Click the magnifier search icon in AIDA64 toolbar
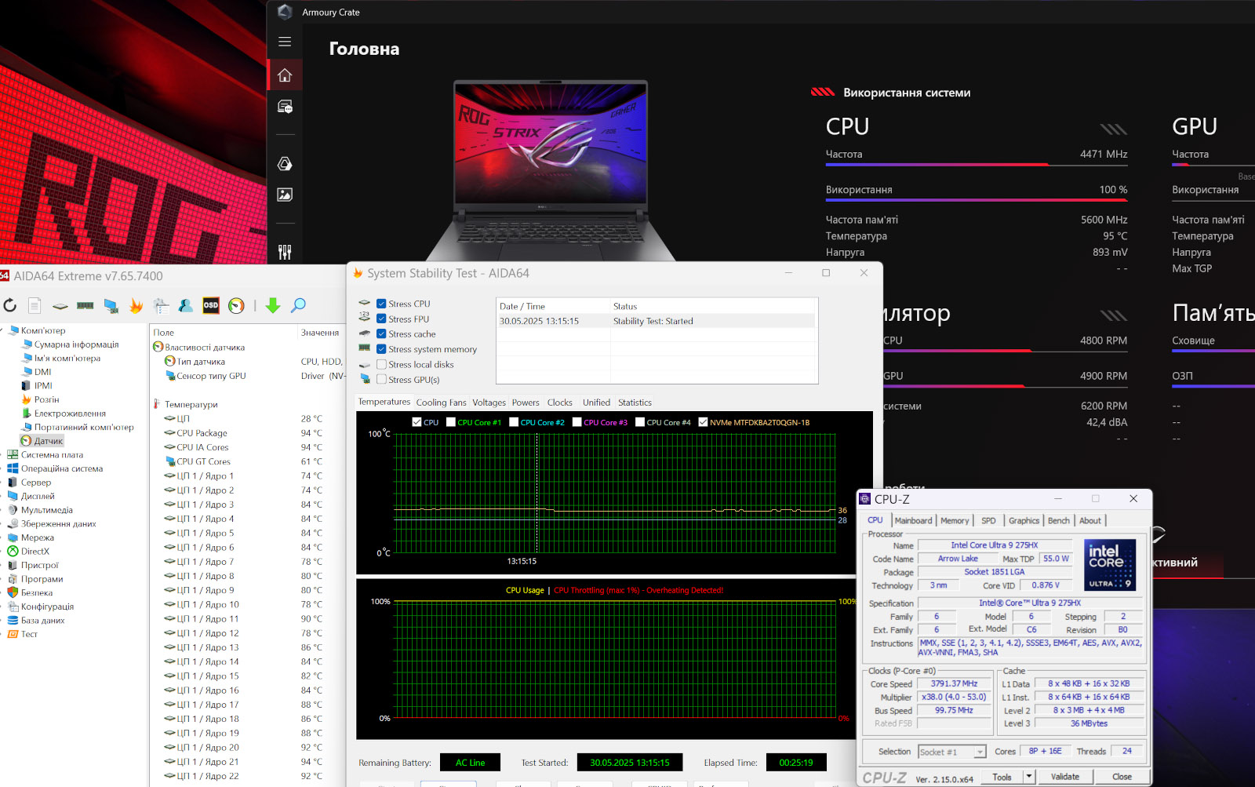This screenshot has height=787, width=1255. point(298,305)
